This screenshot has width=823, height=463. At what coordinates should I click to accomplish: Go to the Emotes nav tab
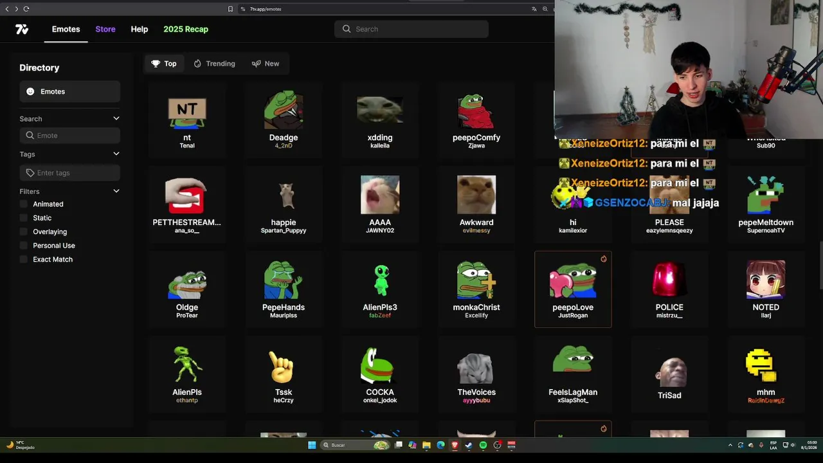[x=66, y=29]
